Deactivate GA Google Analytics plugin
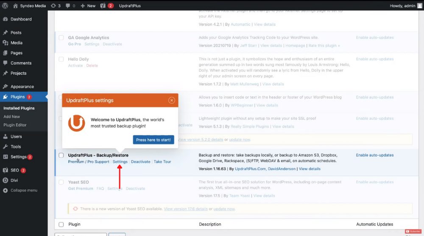 click(x=112, y=44)
